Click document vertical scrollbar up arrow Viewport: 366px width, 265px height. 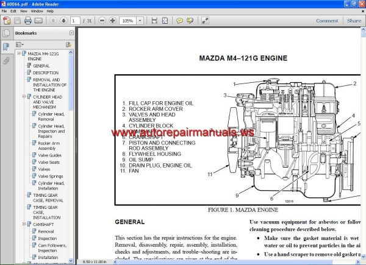click(x=363, y=30)
